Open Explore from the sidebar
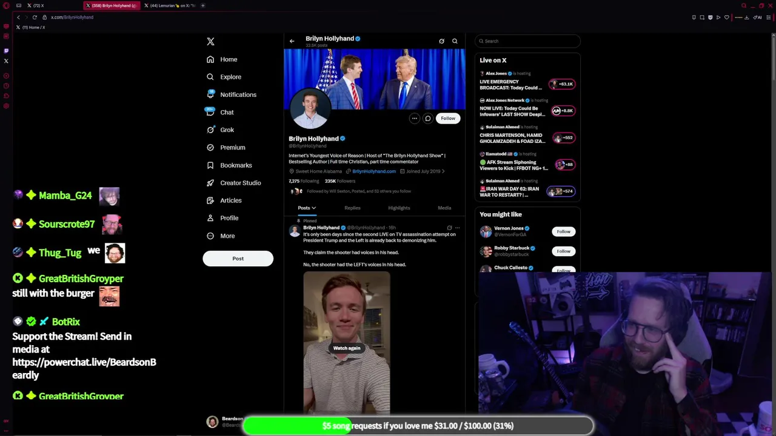The height and width of the screenshot is (436, 776). click(x=224, y=77)
